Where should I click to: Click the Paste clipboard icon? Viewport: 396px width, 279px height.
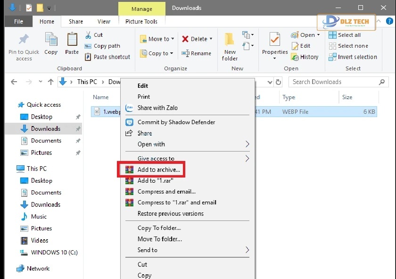[x=72, y=40]
